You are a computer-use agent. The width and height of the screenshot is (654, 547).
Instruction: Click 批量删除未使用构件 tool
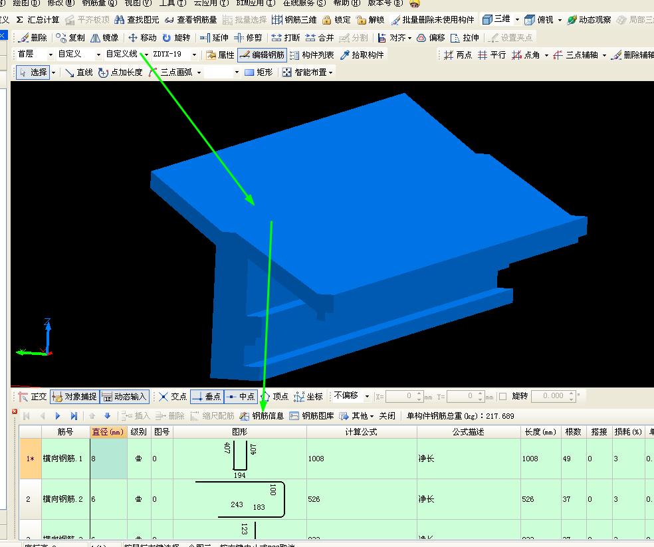point(433,20)
